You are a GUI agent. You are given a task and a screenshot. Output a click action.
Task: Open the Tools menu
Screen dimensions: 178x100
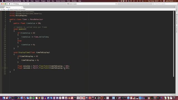point(68,1)
